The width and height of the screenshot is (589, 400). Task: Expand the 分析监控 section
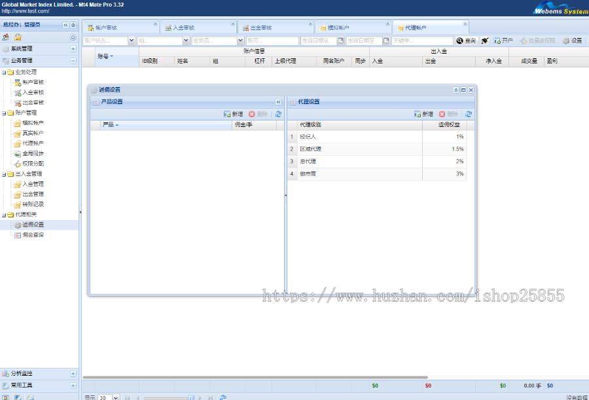pos(73,374)
